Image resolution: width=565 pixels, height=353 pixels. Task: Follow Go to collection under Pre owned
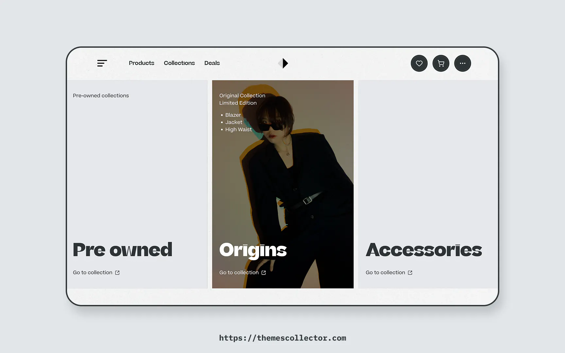[93, 273]
